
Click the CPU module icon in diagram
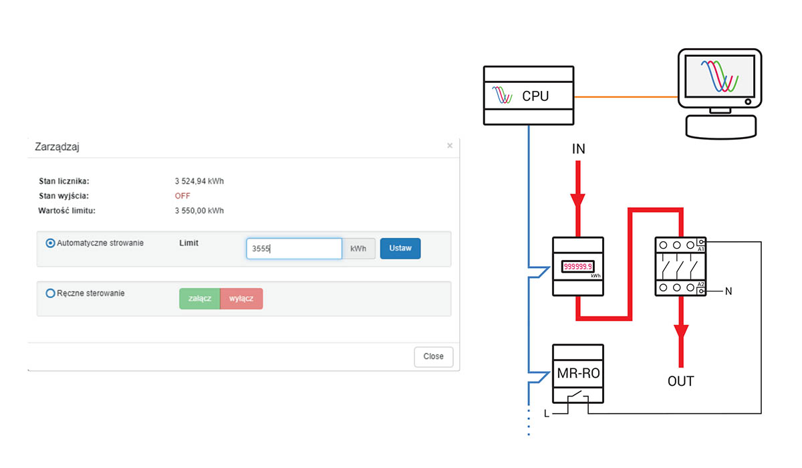tap(528, 96)
